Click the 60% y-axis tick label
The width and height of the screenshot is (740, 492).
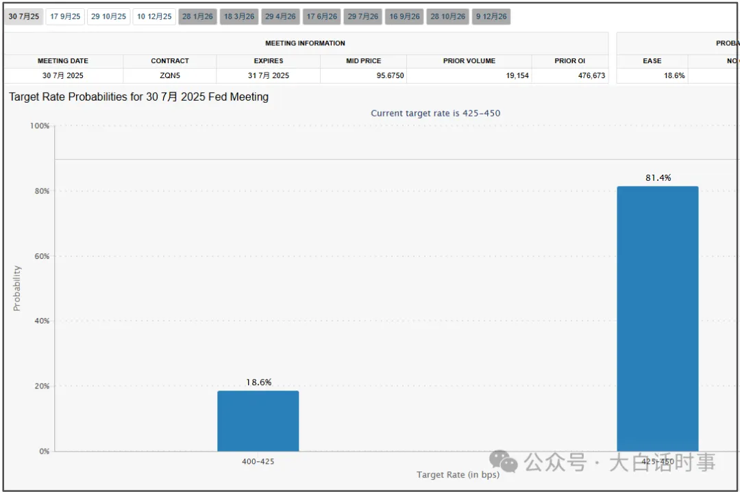click(42, 256)
